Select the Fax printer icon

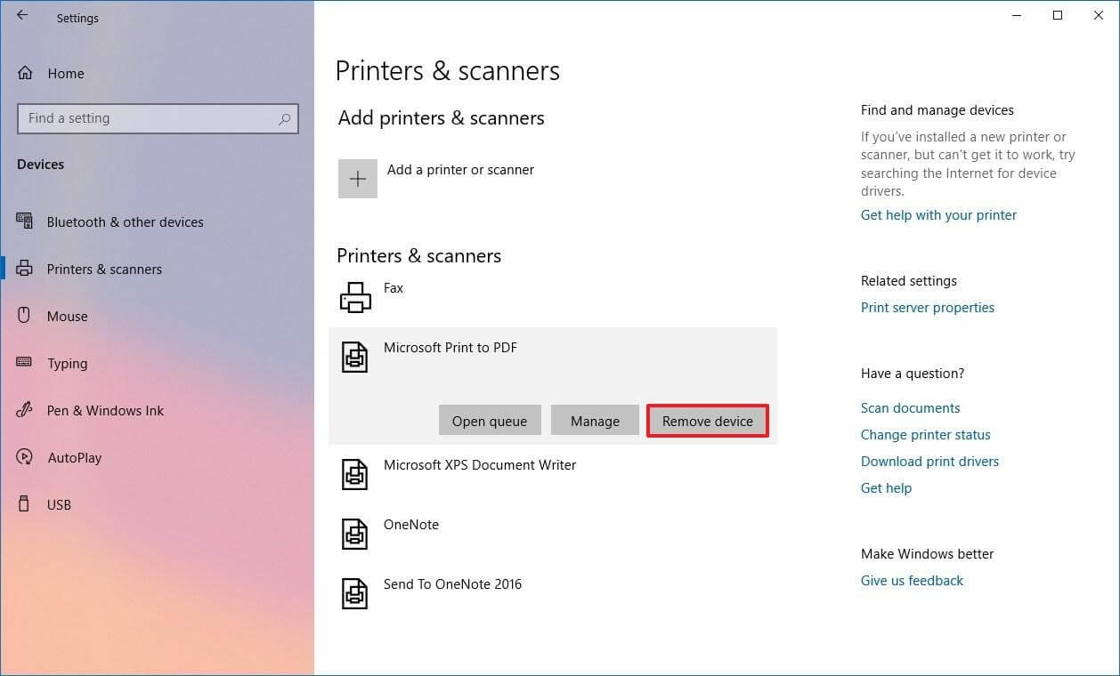[x=355, y=296]
